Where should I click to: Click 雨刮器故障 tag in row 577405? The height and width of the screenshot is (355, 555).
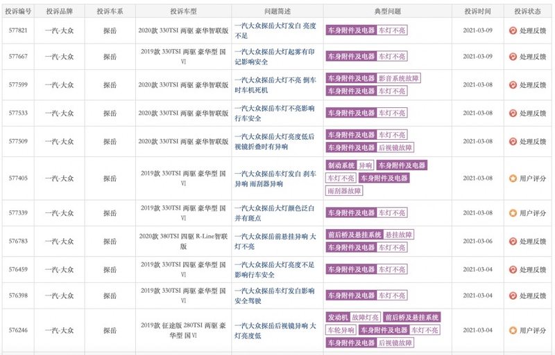pyautogui.click(x=344, y=191)
